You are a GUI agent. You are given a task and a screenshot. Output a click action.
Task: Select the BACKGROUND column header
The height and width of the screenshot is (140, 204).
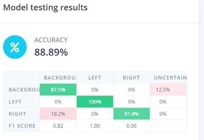pyautogui.click(x=60, y=78)
